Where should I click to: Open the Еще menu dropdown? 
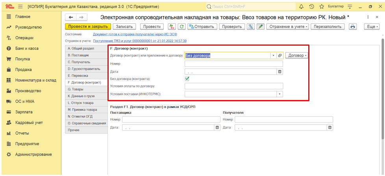click(x=372, y=26)
